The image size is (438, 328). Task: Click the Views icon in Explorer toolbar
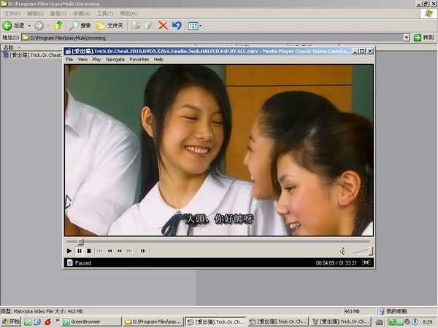193,26
